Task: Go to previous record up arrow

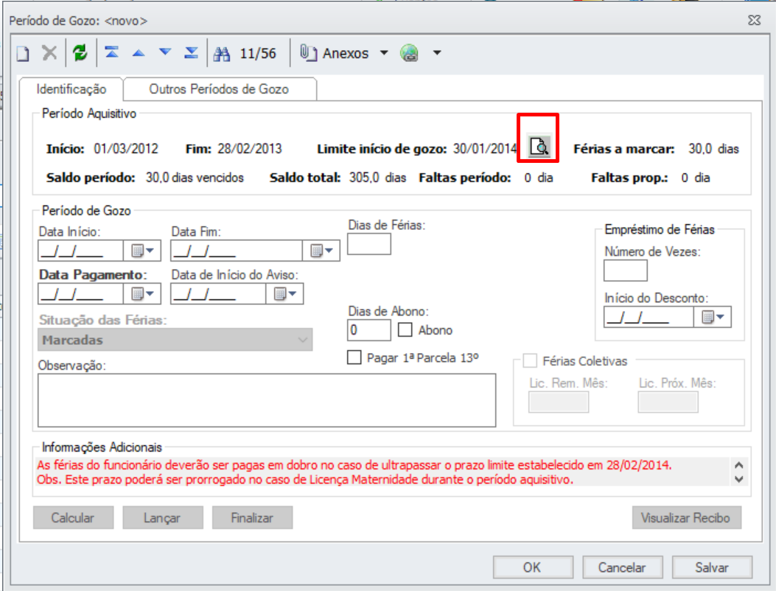Action: [139, 52]
